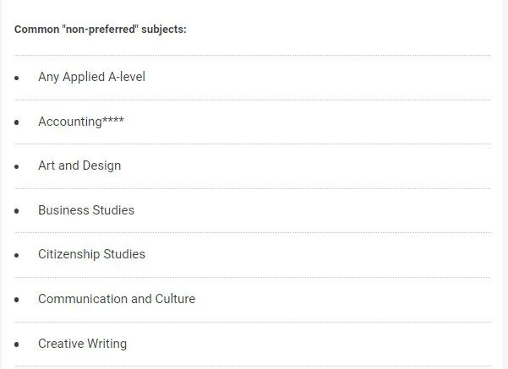This screenshot has height=369, width=508.
Task: Click 'Communication and Culture' list text
Action: (x=117, y=299)
